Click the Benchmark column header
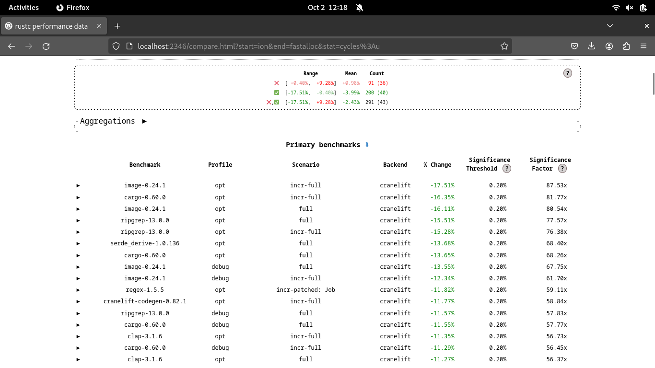Image resolution: width=655 pixels, height=368 pixels. point(145,164)
